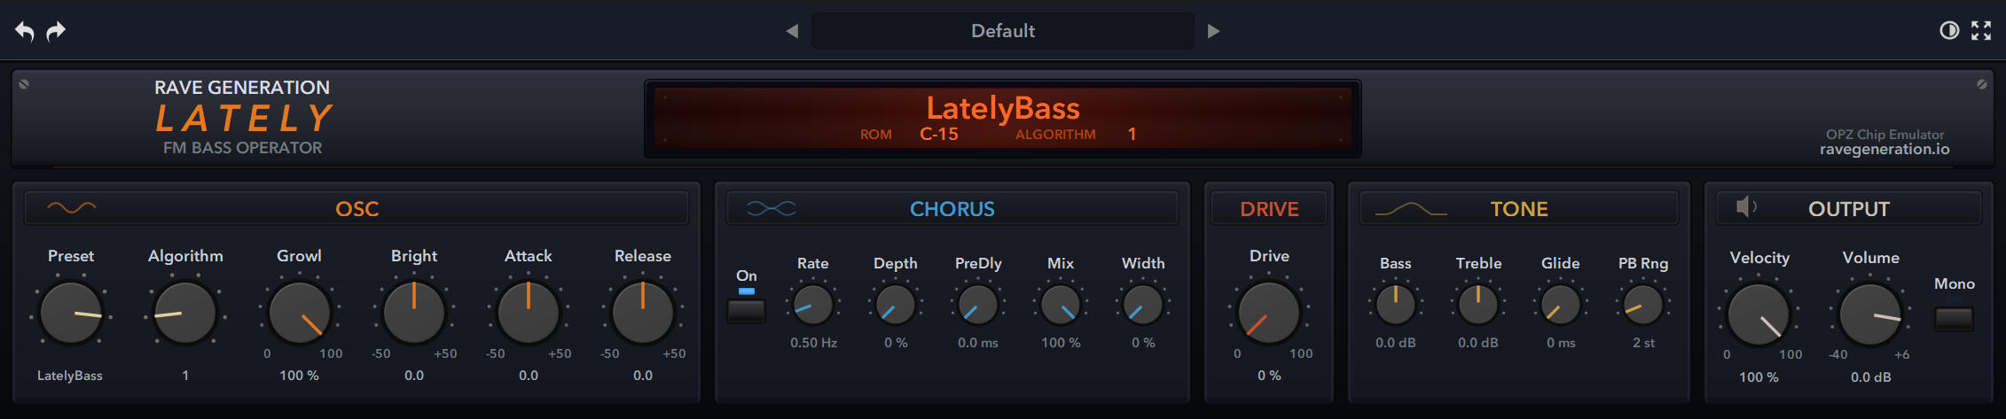Click the chorus Rate knob
Viewport: 2006px width, 419px height.
812,306
